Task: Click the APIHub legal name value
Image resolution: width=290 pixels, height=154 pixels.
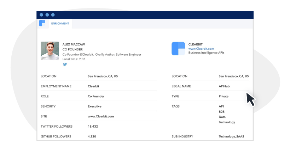Action: coord(224,86)
